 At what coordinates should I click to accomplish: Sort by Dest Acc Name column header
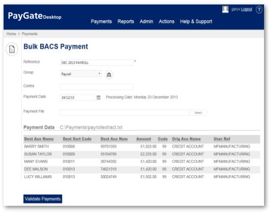[39, 139]
